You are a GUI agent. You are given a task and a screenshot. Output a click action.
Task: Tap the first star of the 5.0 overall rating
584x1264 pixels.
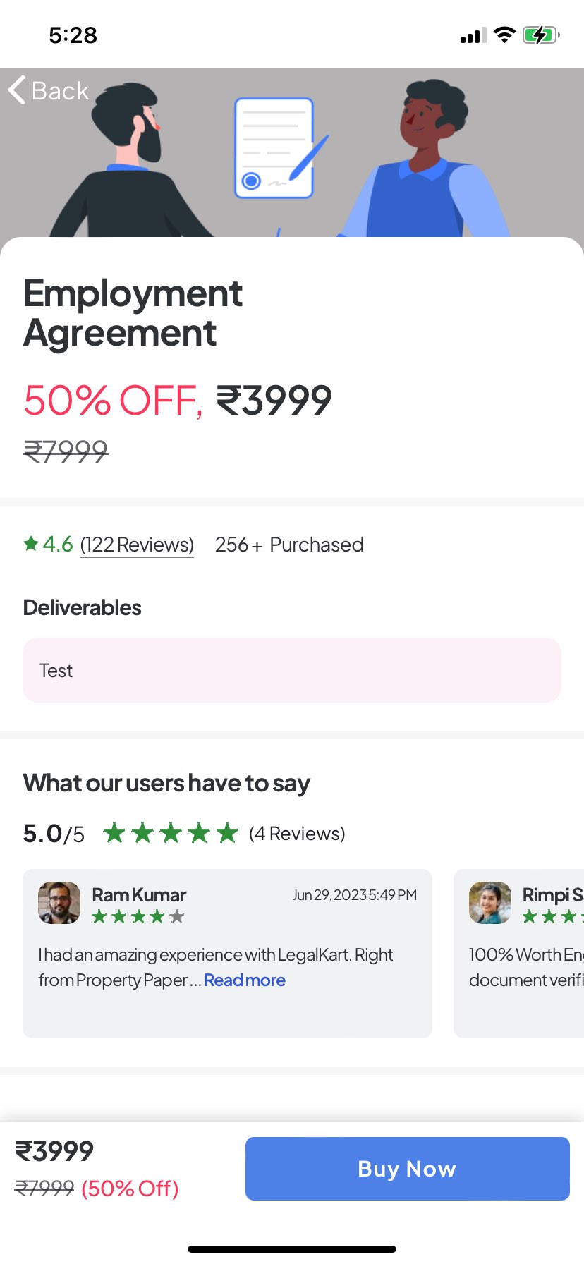114,834
